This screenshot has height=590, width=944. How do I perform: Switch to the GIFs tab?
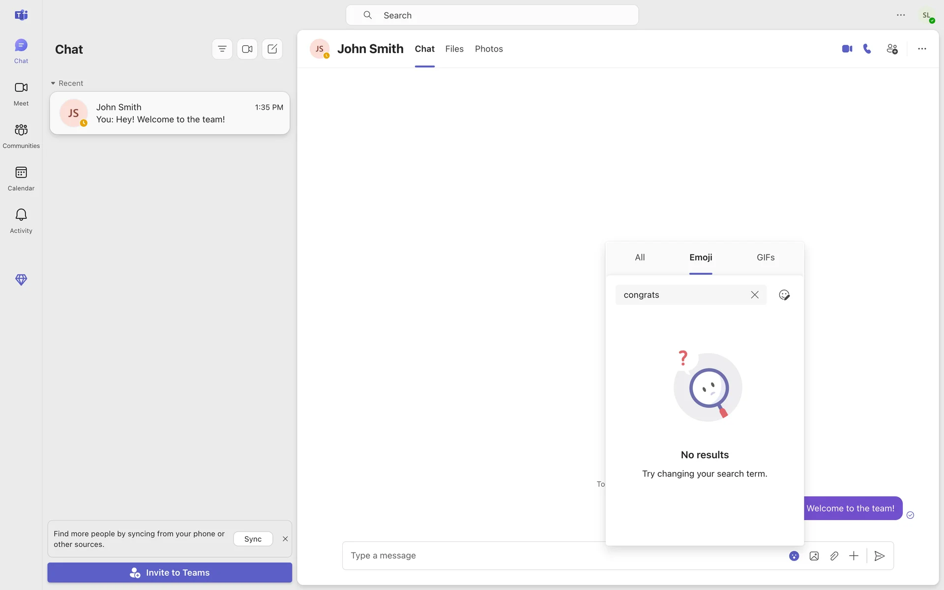766,258
